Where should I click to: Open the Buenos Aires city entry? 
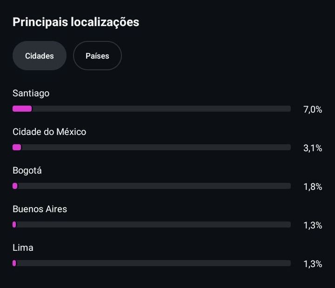click(40, 209)
